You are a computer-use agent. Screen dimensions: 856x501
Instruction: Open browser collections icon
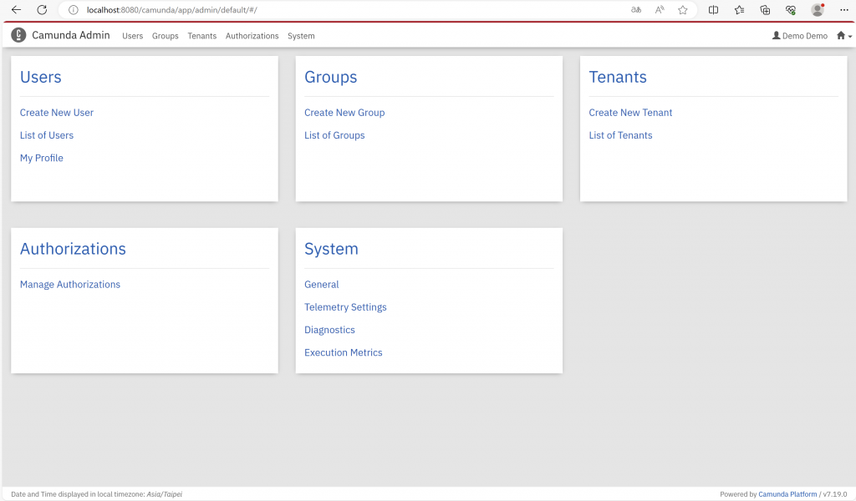[x=765, y=10]
